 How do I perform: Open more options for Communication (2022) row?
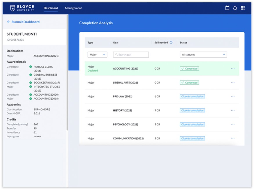point(233,138)
